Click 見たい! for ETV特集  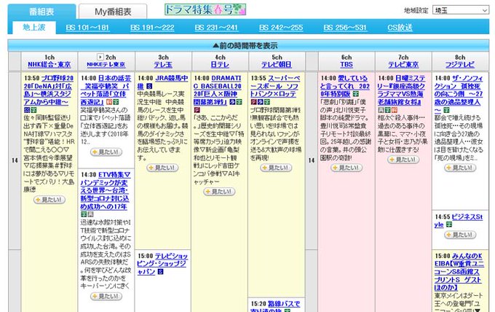106,296
